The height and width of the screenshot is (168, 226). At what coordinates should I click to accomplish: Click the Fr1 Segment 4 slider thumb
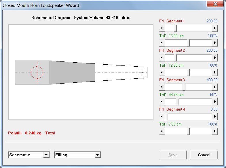point(167,117)
